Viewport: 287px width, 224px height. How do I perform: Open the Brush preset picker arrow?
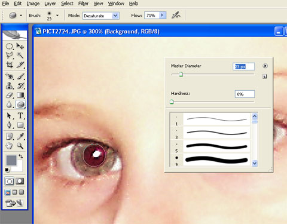57,16
